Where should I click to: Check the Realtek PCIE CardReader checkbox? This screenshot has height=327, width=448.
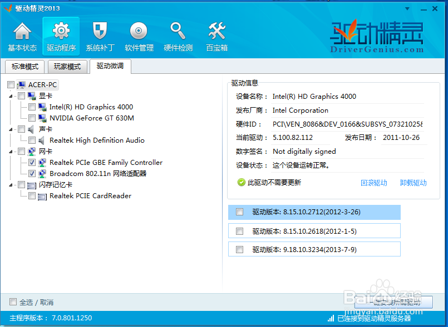pos(32,196)
